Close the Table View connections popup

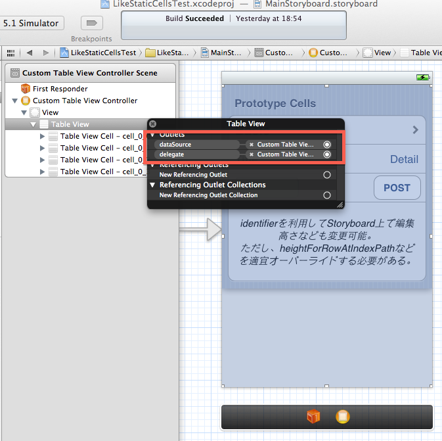(152, 124)
